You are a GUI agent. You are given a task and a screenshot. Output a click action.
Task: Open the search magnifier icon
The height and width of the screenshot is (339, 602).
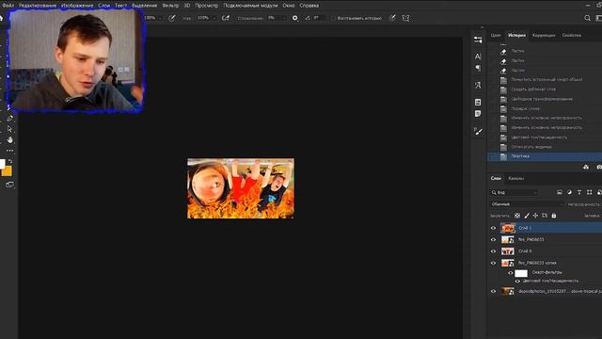click(x=587, y=18)
